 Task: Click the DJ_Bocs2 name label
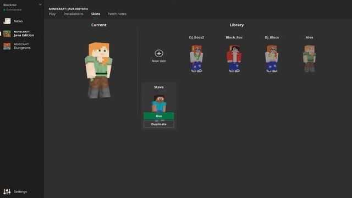pyautogui.click(x=196, y=37)
